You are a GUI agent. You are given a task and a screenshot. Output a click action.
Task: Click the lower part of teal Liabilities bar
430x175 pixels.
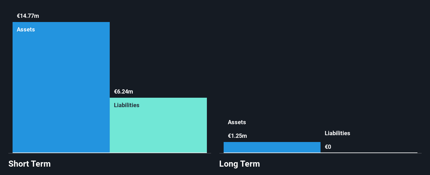[x=158, y=139]
